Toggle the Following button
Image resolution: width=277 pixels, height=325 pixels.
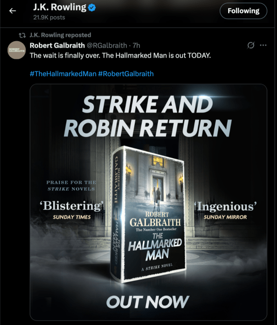coord(243,11)
